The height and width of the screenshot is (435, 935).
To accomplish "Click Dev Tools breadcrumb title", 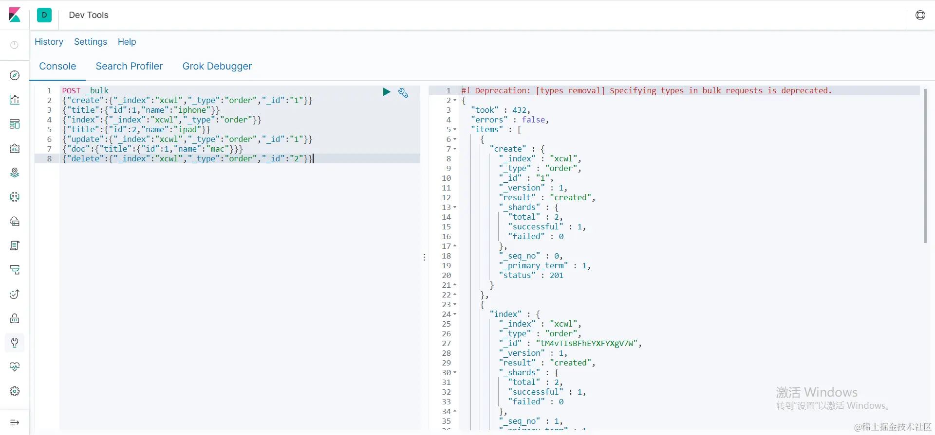I will (89, 15).
